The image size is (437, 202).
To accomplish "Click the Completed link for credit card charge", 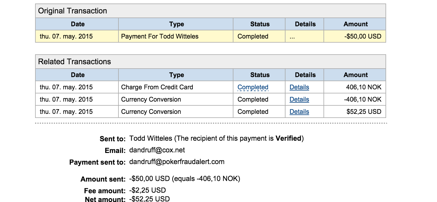I will [253, 87].
